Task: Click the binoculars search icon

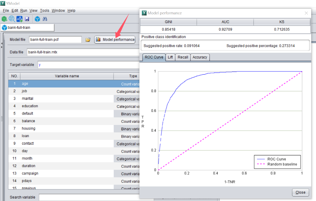Action: tap(45, 19)
